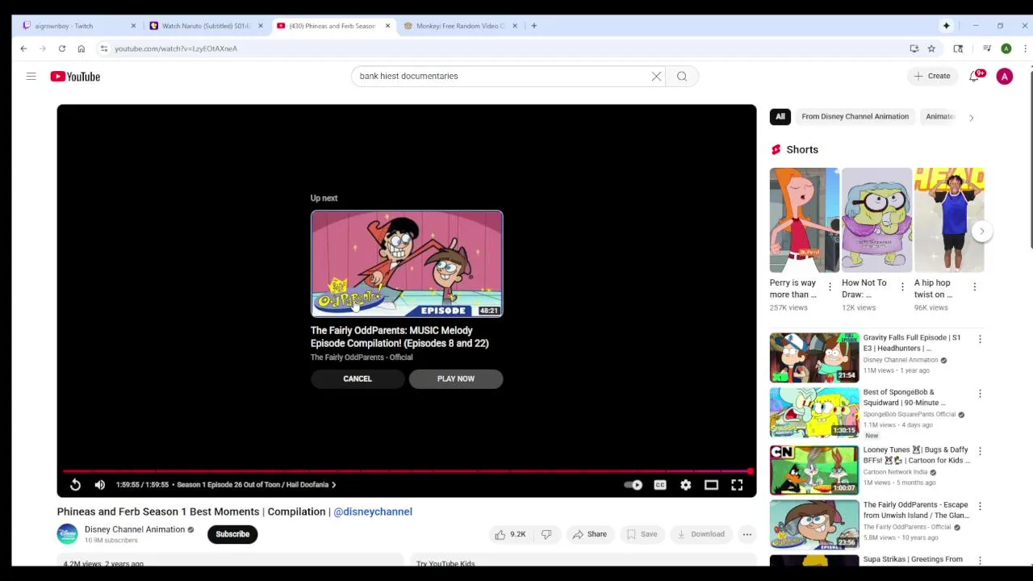
Task: Open options for Looney Tunes video
Action: pos(980,451)
